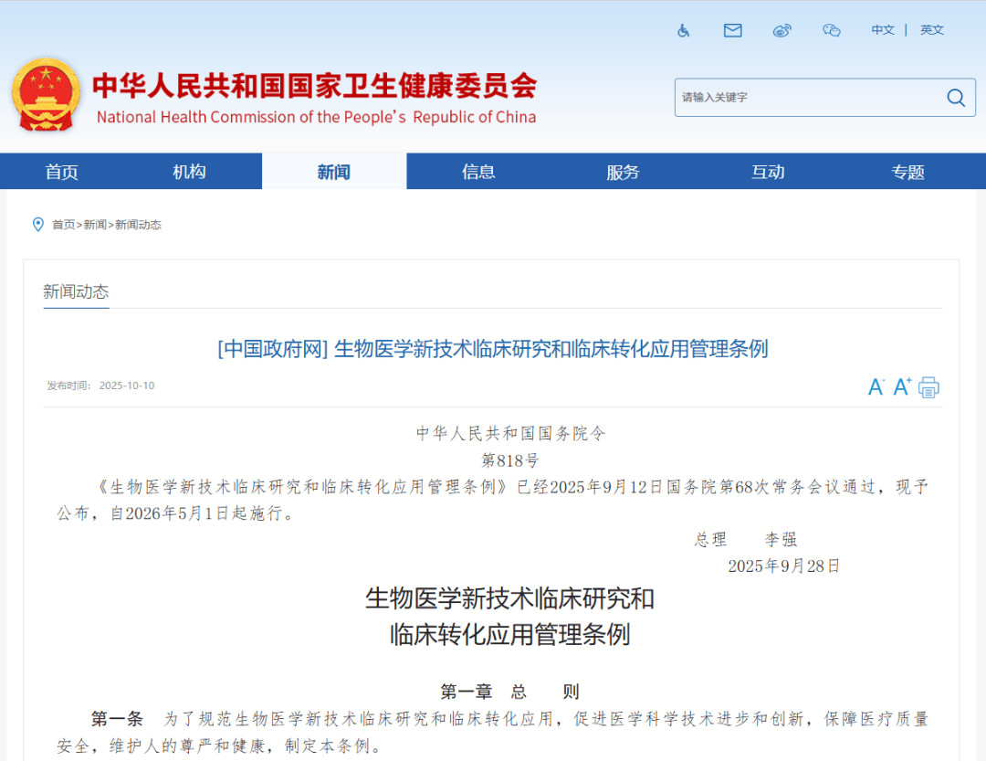Print the article using printer icon
Viewport: 986px width, 761px height.
point(928,387)
